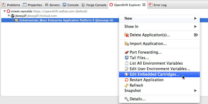Screen dimensions: 208x104
Task: Click the List All Environment Variables clipboard icon
Action: click(x=127, y=63)
